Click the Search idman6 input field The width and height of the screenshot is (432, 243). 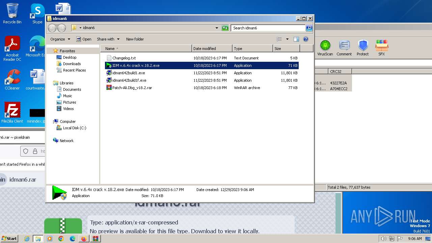(x=268, y=28)
